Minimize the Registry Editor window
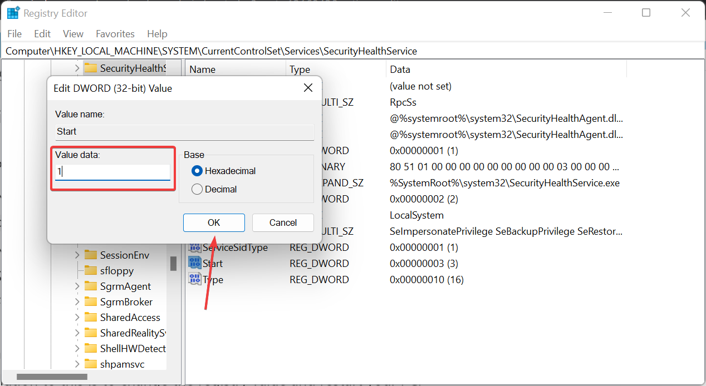This screenshot has height=386, width=706. [x=606, y=13]
